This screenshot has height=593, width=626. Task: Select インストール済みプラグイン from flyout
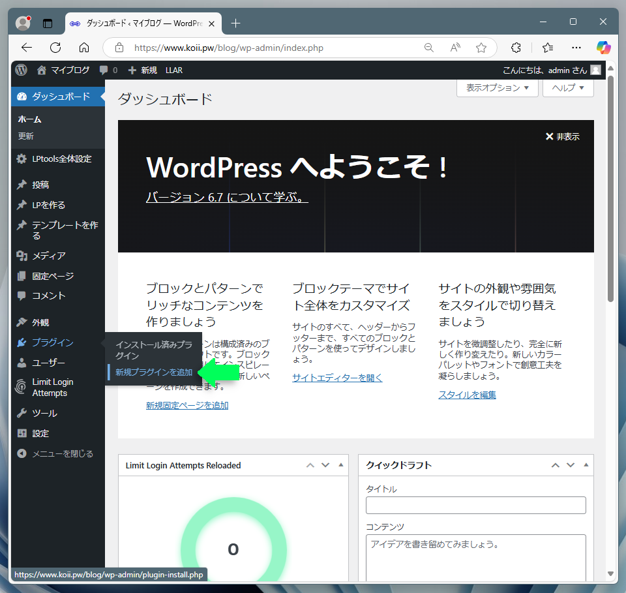coord(154,350)
